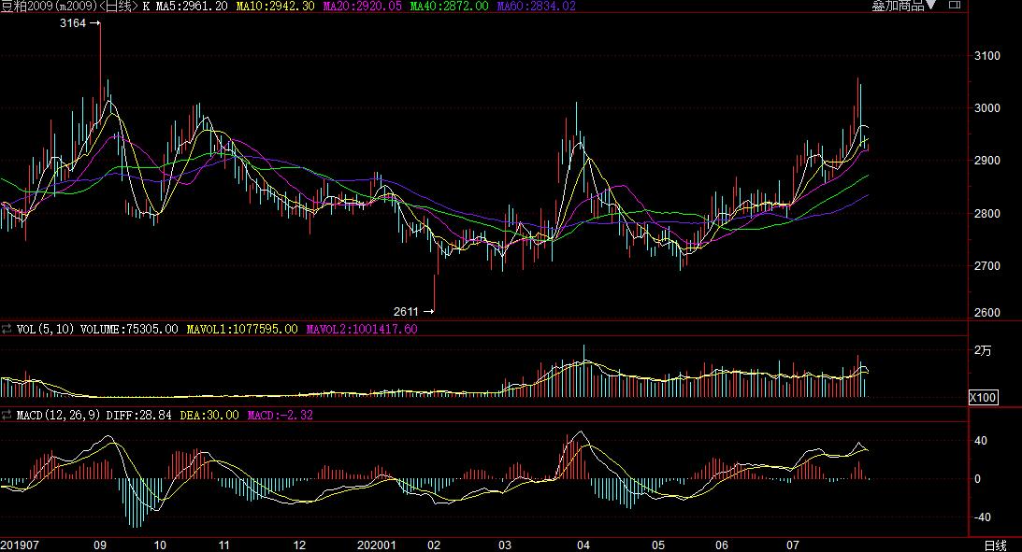The height and width of the screenshot is (552, 1022).
Task: Click the VOLUME:75305.00 value
Action: pyautogui.click(x=129, y=329)
